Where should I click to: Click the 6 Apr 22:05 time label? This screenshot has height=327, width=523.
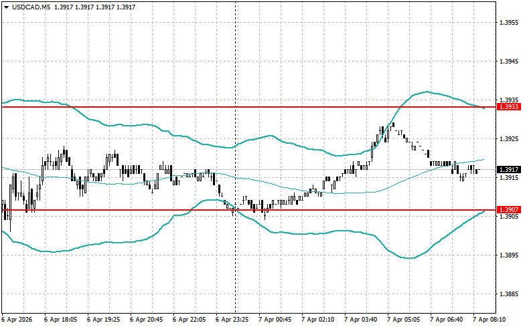coord(189,320)
